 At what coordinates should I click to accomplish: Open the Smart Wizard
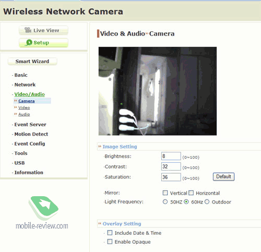[x=32, y=62]
